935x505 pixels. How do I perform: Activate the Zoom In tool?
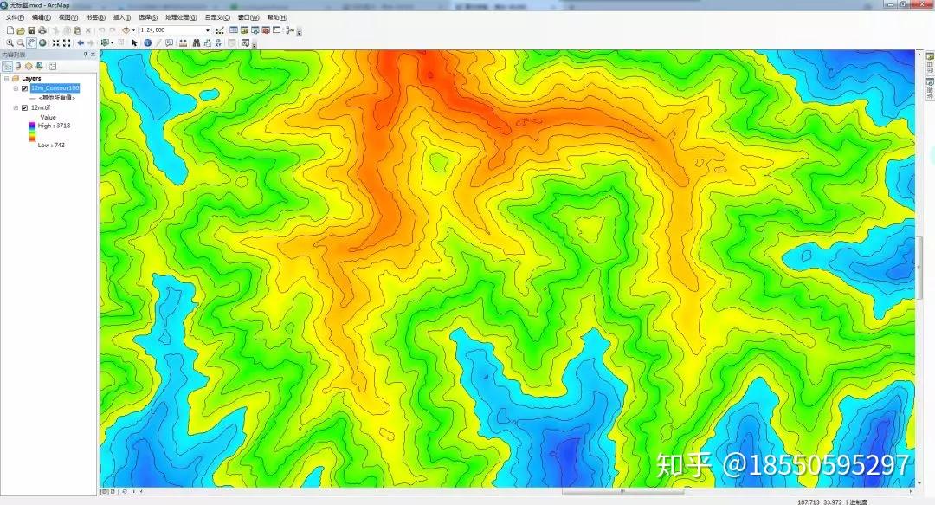[x=10, y=42]
